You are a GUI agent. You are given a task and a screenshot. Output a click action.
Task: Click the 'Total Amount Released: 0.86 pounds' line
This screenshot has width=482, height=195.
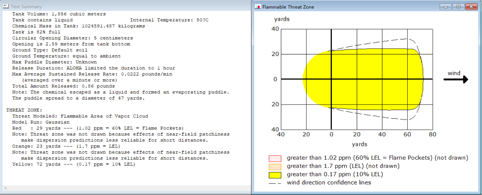point(63,86)
